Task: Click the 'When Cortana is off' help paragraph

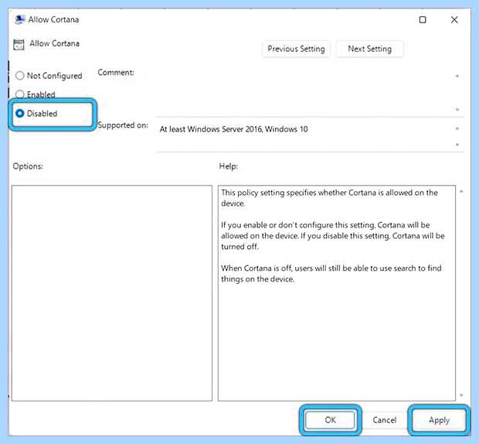Action: point(331,273)
